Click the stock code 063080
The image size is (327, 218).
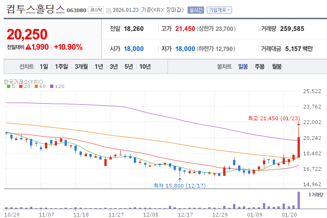(76, 10)
